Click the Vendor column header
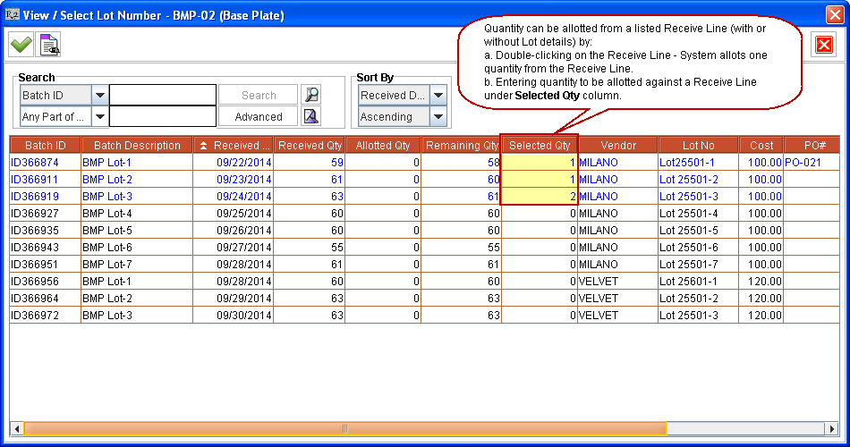This screenshot has height=447, width=850. pos(618,145)
